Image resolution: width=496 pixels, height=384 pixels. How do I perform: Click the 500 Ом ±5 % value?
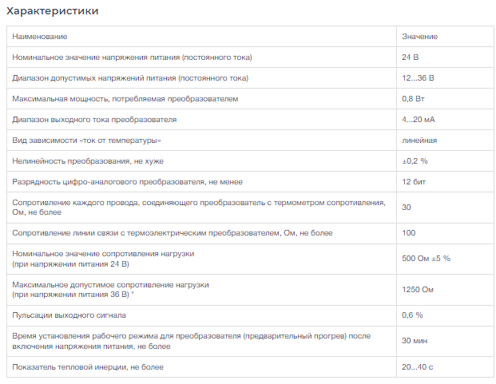point(426,259)
